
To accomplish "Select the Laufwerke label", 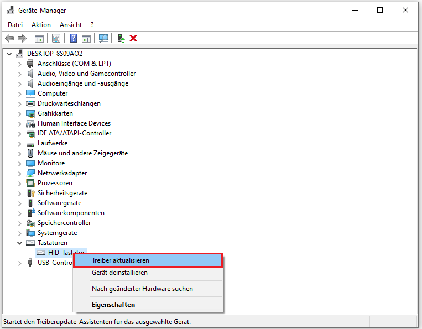I will tap(53, 143).
